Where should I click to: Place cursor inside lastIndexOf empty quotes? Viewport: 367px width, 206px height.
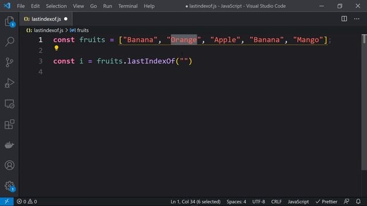tap(184, 61)
